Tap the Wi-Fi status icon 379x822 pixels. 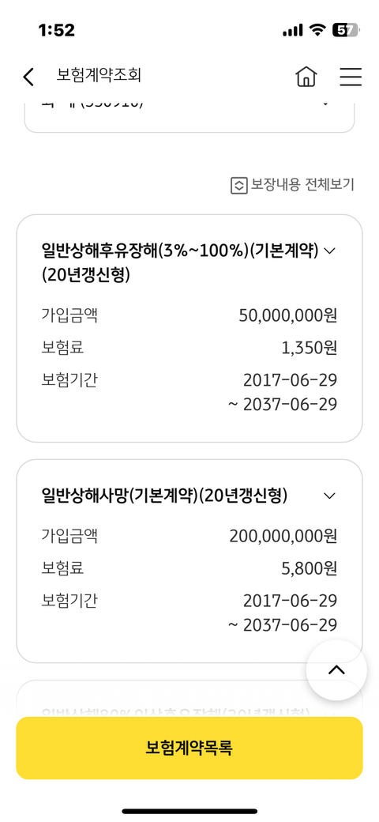(317, 30)
